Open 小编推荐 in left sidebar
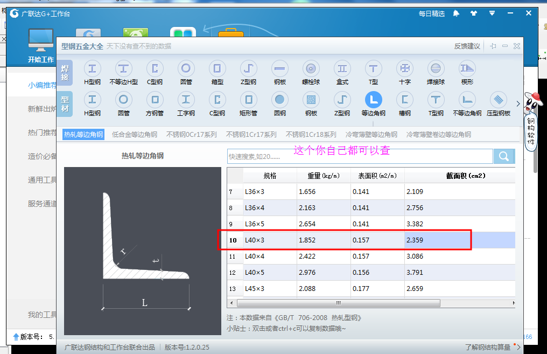 click(x=42, y=85)
